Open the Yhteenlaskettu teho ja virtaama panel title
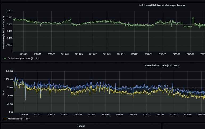Viewport: 205px width, 129px height. point(162,66)
